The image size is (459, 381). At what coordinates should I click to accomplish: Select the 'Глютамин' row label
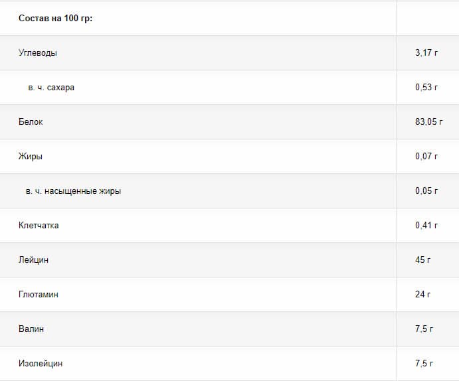pyautogui.click(x=39, y=295)
